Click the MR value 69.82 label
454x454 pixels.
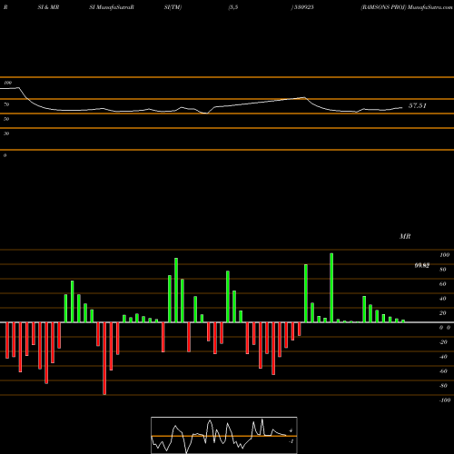422,265
